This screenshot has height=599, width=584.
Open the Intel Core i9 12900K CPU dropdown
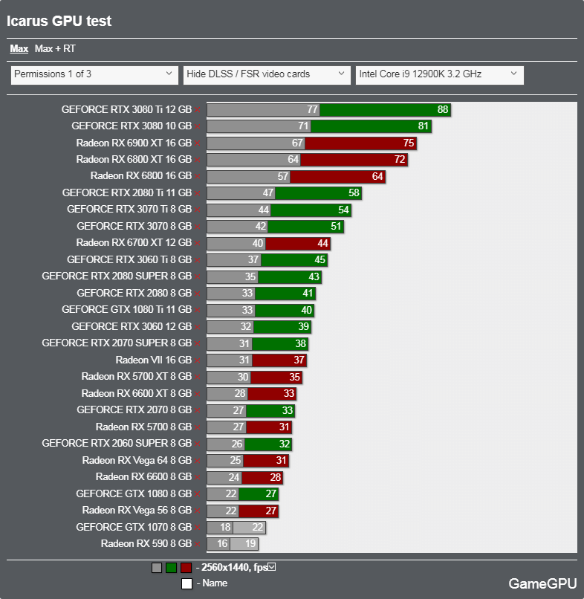pos(439,74)
